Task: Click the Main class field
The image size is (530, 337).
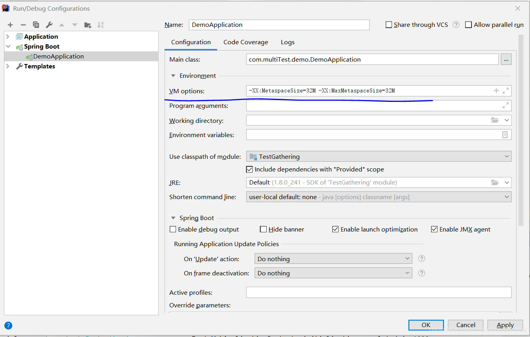Action: click(x=372, y=60)
